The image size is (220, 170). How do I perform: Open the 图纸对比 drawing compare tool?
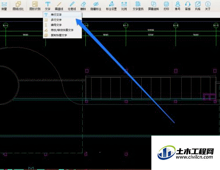tap(18, 6)
